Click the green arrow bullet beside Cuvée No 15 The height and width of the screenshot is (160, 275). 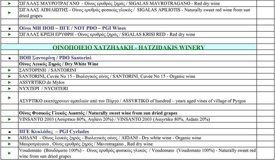(x=10, y=76)
